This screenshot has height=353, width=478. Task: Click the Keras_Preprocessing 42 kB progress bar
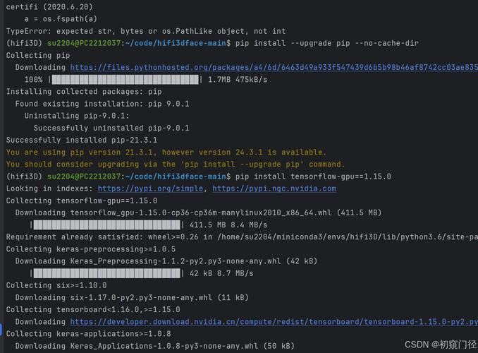point(106,273)
